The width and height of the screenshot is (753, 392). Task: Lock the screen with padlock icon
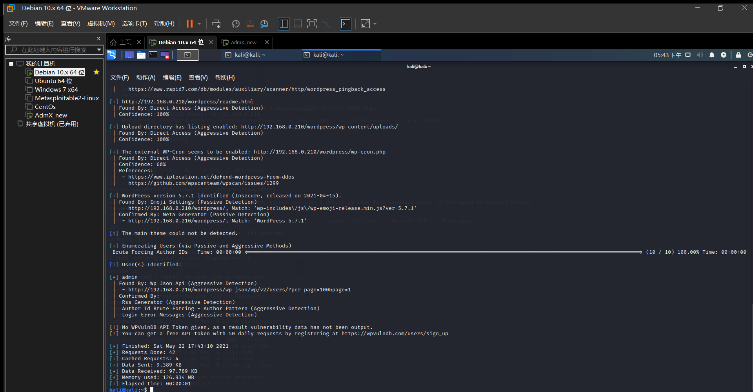click(x=738, y=55)
